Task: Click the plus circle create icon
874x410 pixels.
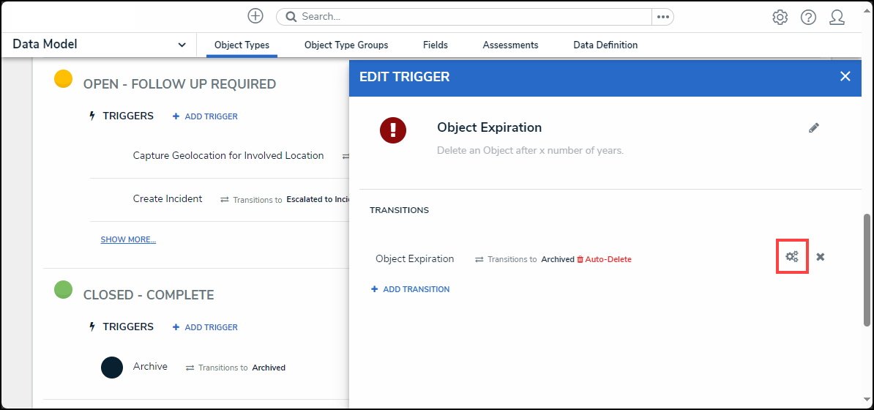Action: click(x=255, y=16)
